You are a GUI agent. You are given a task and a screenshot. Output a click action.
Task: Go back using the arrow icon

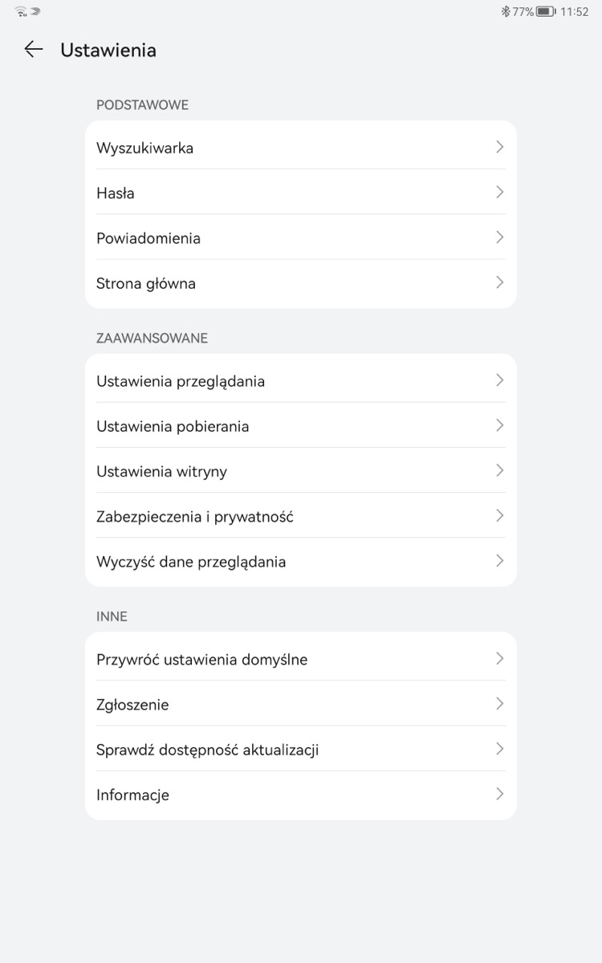(33, 50)
